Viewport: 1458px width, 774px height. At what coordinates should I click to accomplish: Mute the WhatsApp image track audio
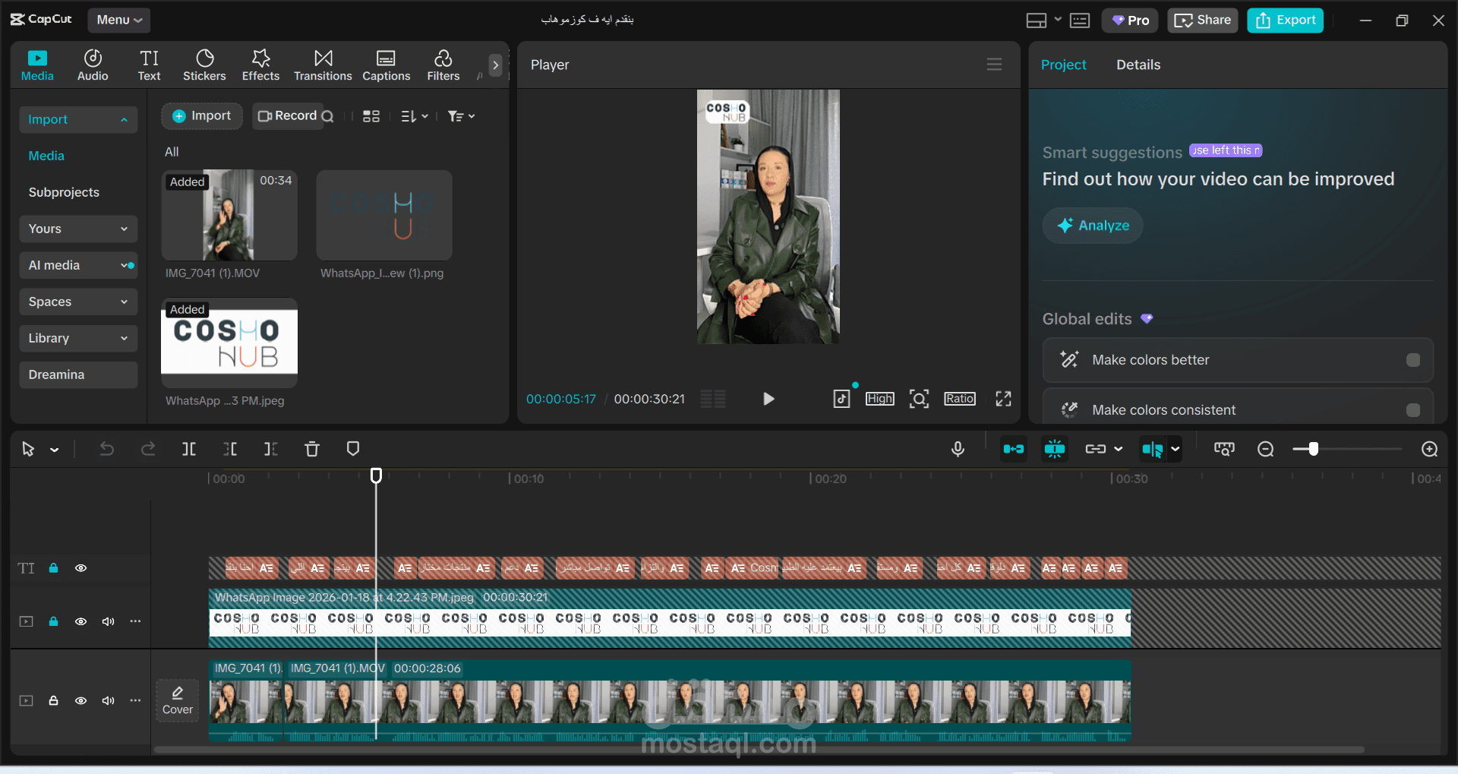click(109, 621)
